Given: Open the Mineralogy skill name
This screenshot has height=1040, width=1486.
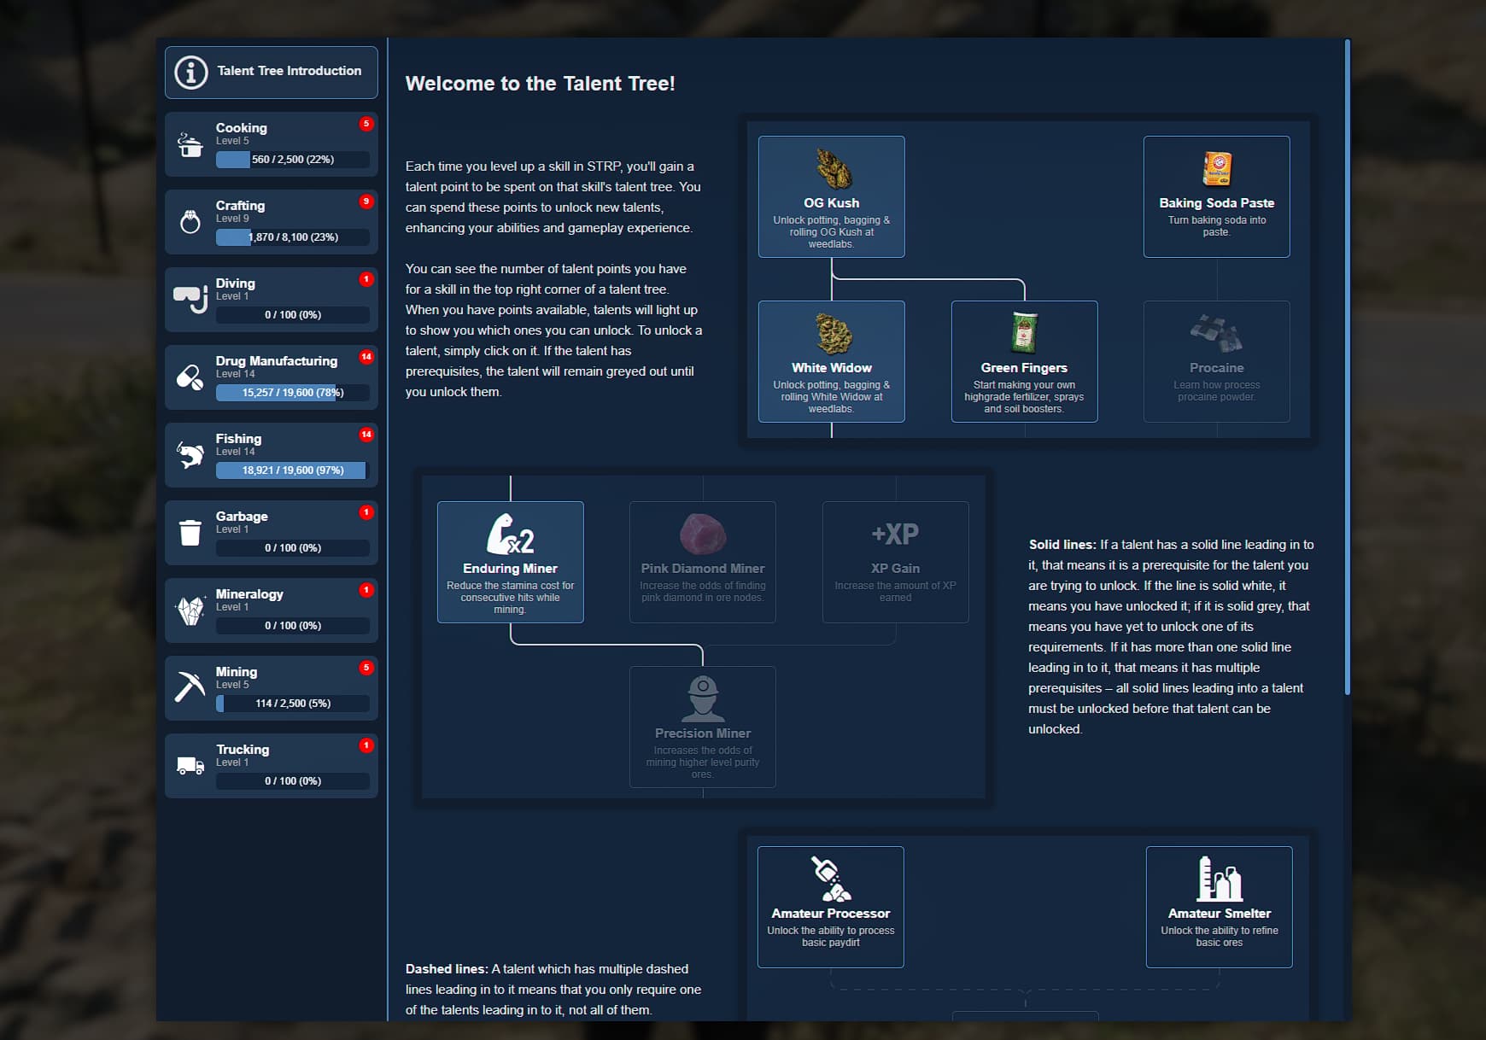Looking at the screenshot, I should coord(249,594).
